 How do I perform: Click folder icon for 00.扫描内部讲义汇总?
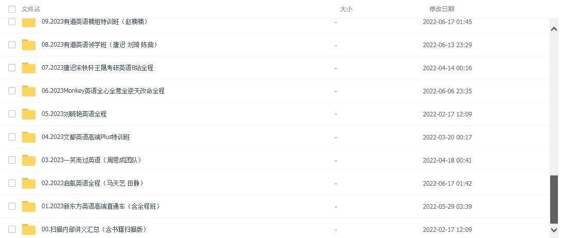[29, 229]
